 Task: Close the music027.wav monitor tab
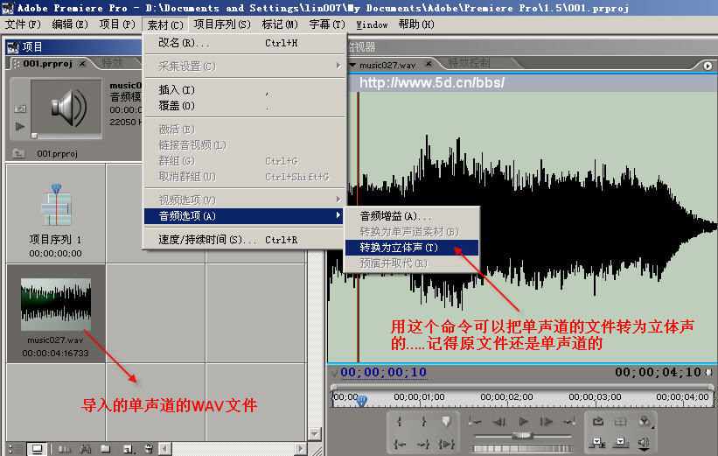pos(429,64)
